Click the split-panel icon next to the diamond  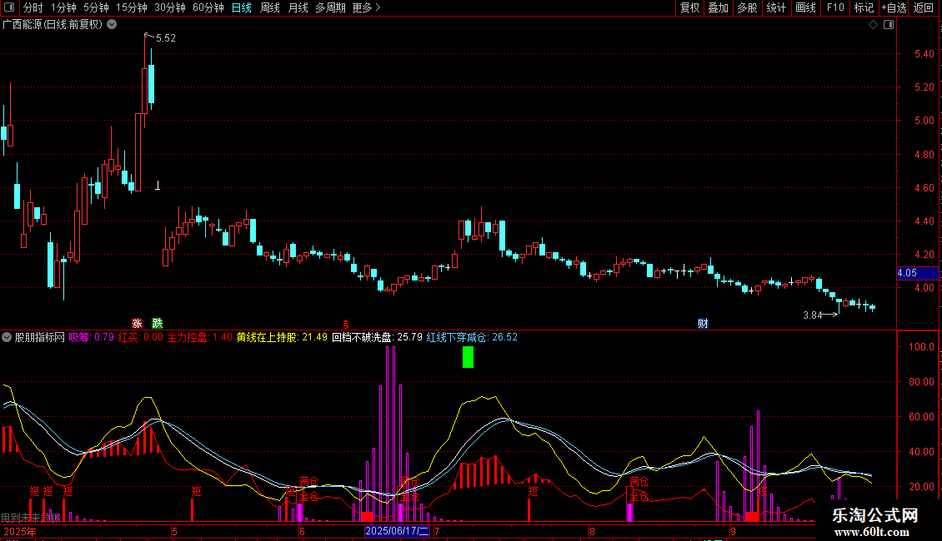point(886,25)
